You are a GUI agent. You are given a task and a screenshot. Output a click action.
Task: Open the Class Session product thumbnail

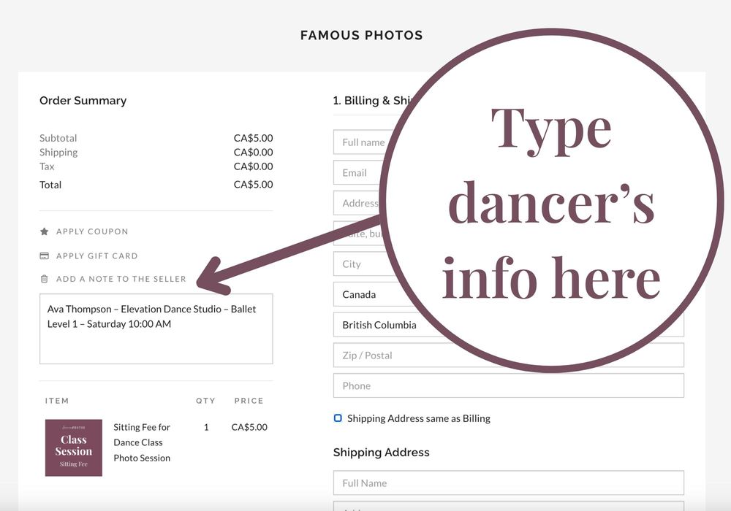pyautogui.click(x=74, y=447)
